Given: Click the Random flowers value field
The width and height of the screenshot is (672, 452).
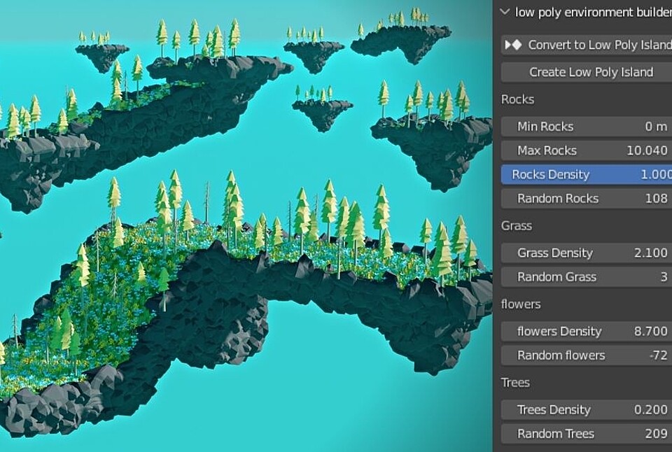Looking at the screenshot, I should pos(586,355).
